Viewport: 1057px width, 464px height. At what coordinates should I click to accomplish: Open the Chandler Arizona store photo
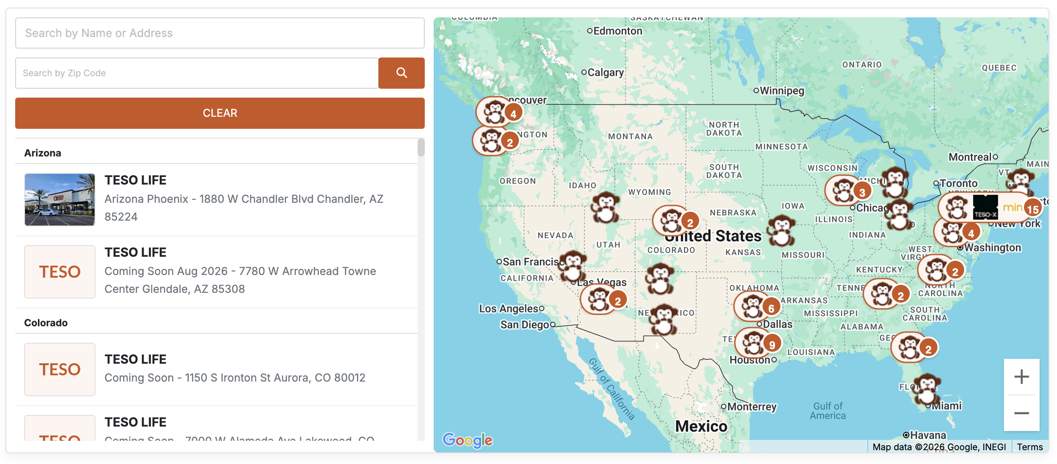pyautogui.click(x=60, y=200)
